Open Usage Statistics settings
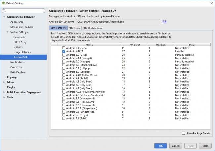215x151 pixels. coord(22,52)
